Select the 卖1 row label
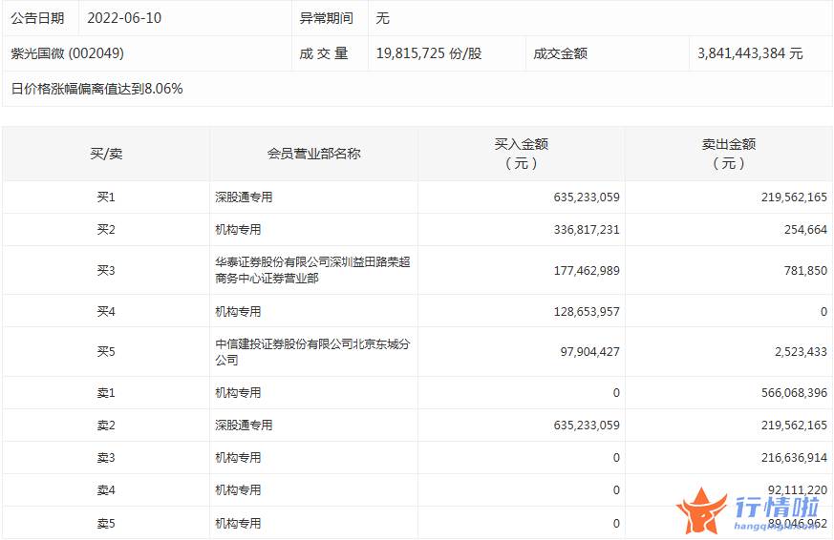Viewport: 834px width, 540px height. [x=106, y=392]
